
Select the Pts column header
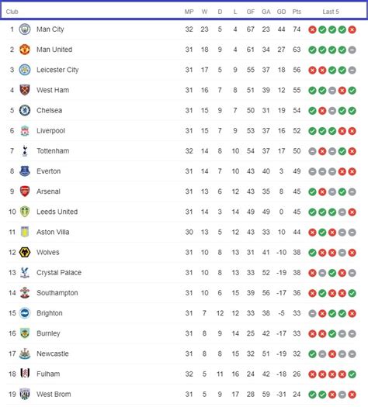[x=297, y=12]
